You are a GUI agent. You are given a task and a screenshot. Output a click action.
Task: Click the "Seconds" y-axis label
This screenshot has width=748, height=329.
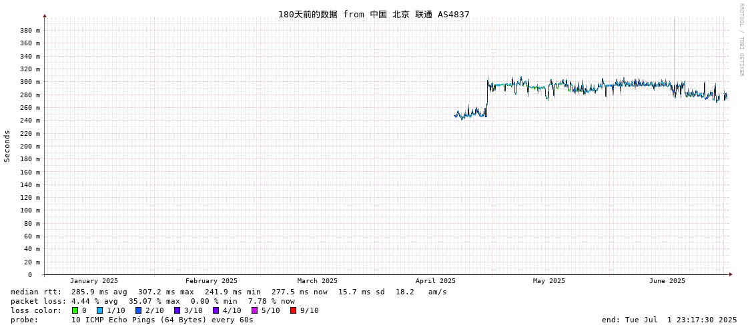7,146
